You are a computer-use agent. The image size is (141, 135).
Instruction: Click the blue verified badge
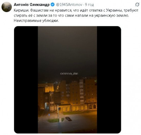pyautogui.click(x=53, y=5)
